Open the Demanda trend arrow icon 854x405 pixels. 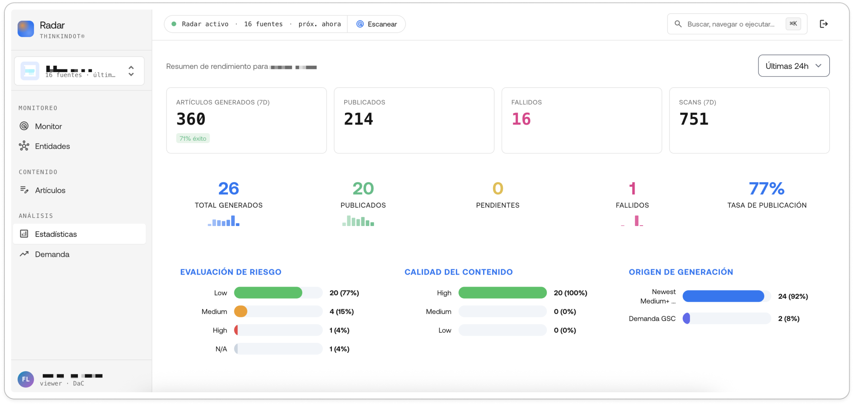(x=24, y=254)
